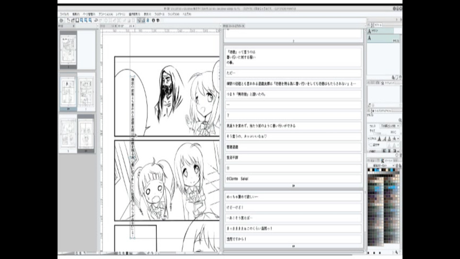Open the ウィンドウ (Window) menu
The width and height of the screenshot is (460, 259).
tap(173, 14)
